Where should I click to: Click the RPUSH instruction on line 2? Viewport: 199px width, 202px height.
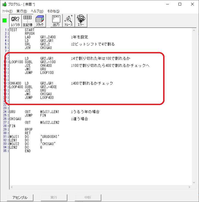pos(30,34)
